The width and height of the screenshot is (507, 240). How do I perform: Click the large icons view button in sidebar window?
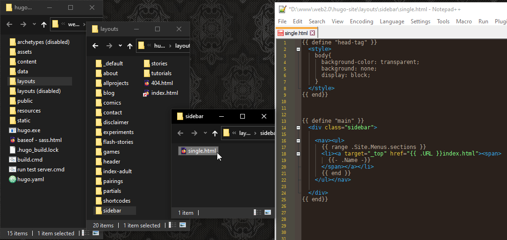(268, 212)
